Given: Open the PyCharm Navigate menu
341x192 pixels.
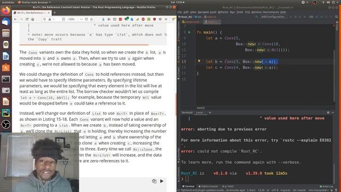Looking at the screenshot, I should [x=203, y=12].
